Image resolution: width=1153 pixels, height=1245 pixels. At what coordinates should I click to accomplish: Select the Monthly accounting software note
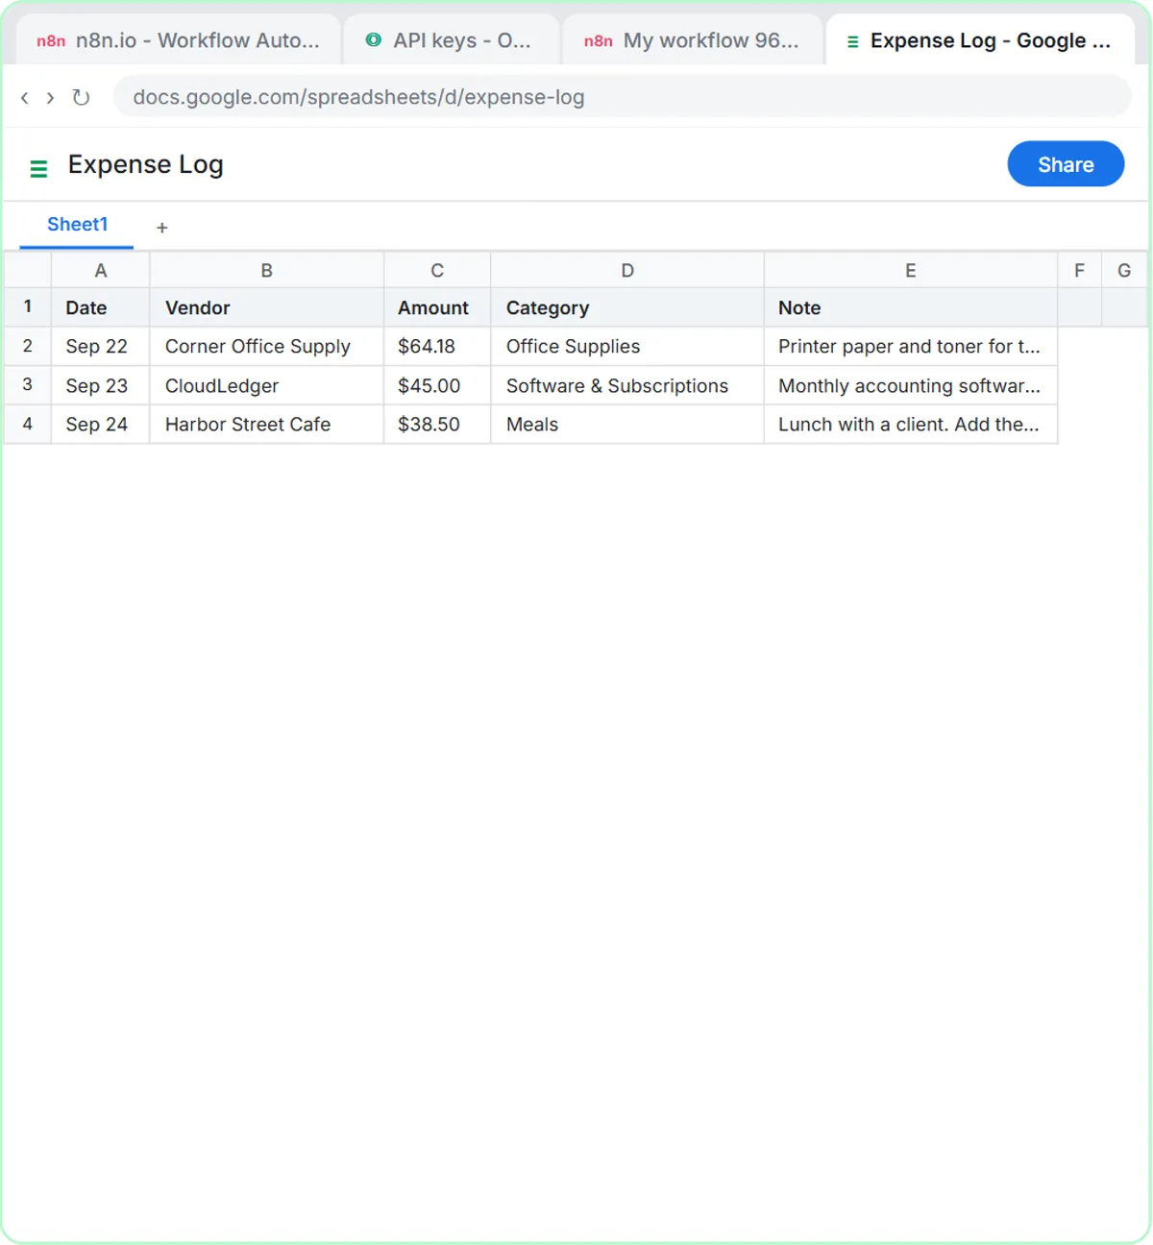click(911, 385)
